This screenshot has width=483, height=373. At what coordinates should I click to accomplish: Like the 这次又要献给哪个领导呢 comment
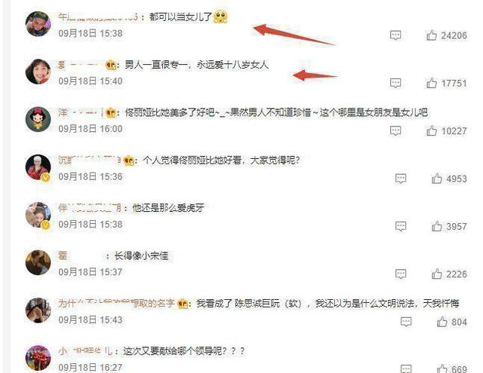442,368
